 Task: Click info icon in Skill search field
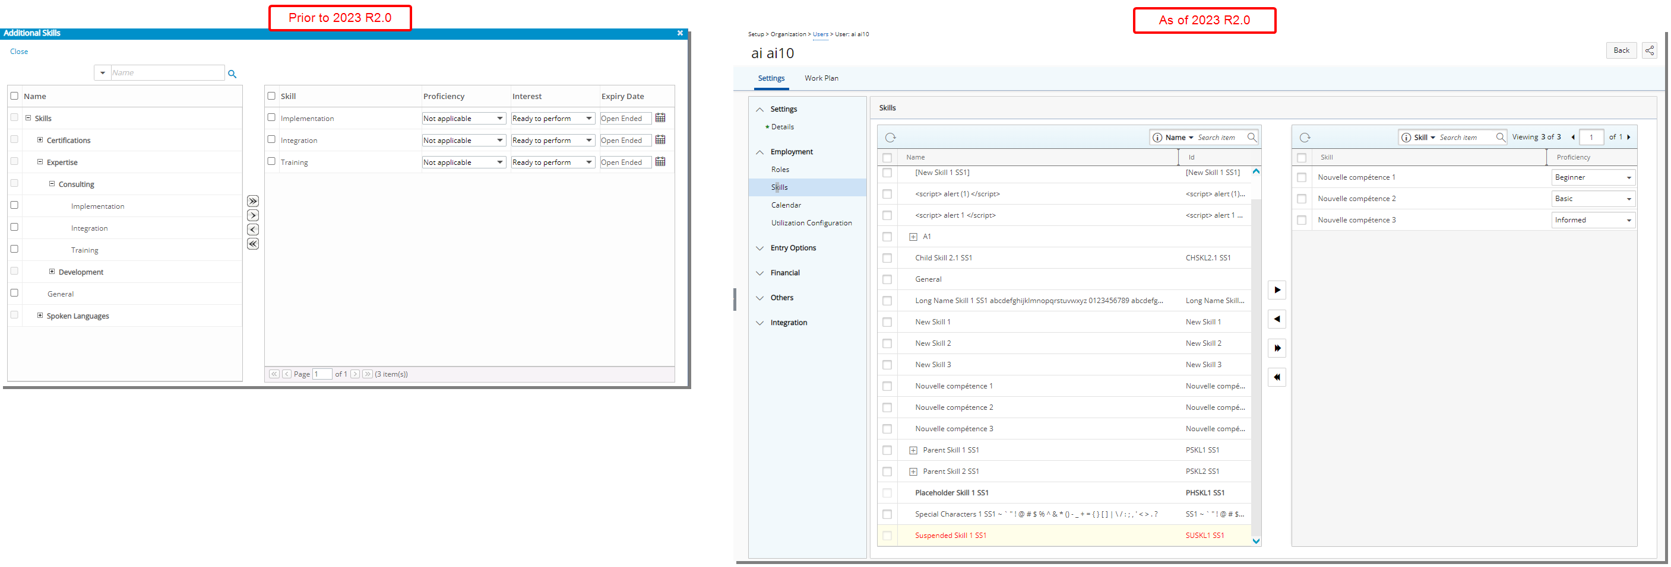pyautogui.click(x=1406, y=138)
